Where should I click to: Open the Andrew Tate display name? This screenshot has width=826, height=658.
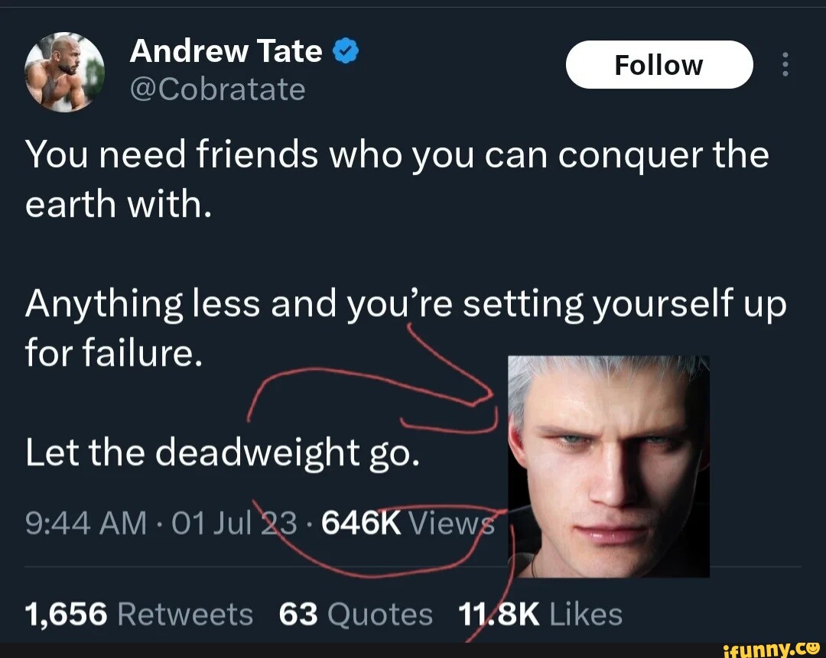(226, 51)
